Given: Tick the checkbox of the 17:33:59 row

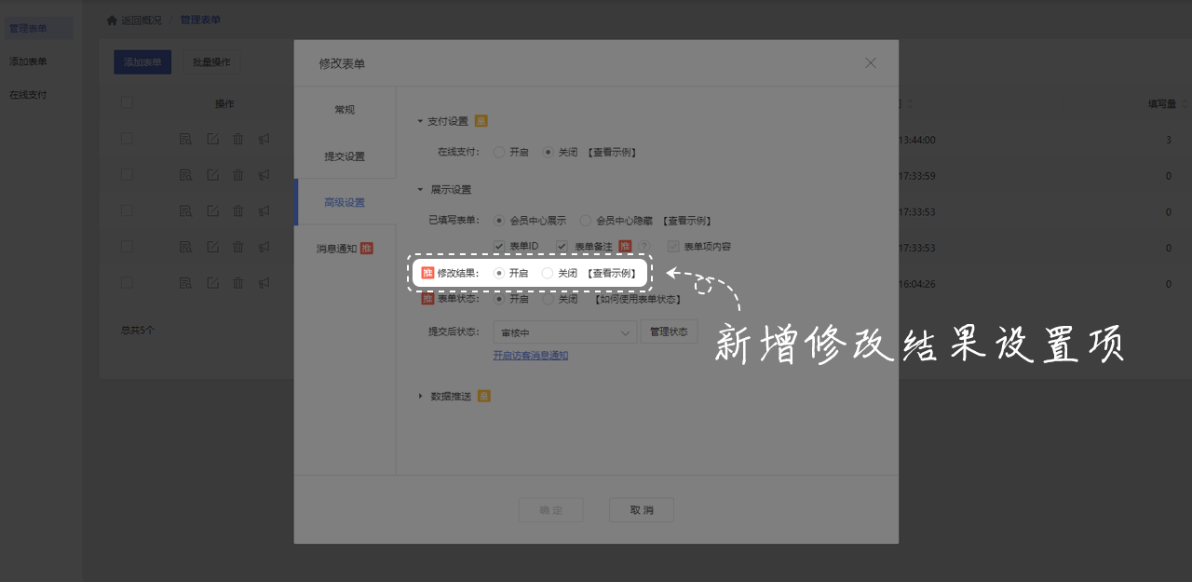Looking at the screenshot, I should click(127, 174).
